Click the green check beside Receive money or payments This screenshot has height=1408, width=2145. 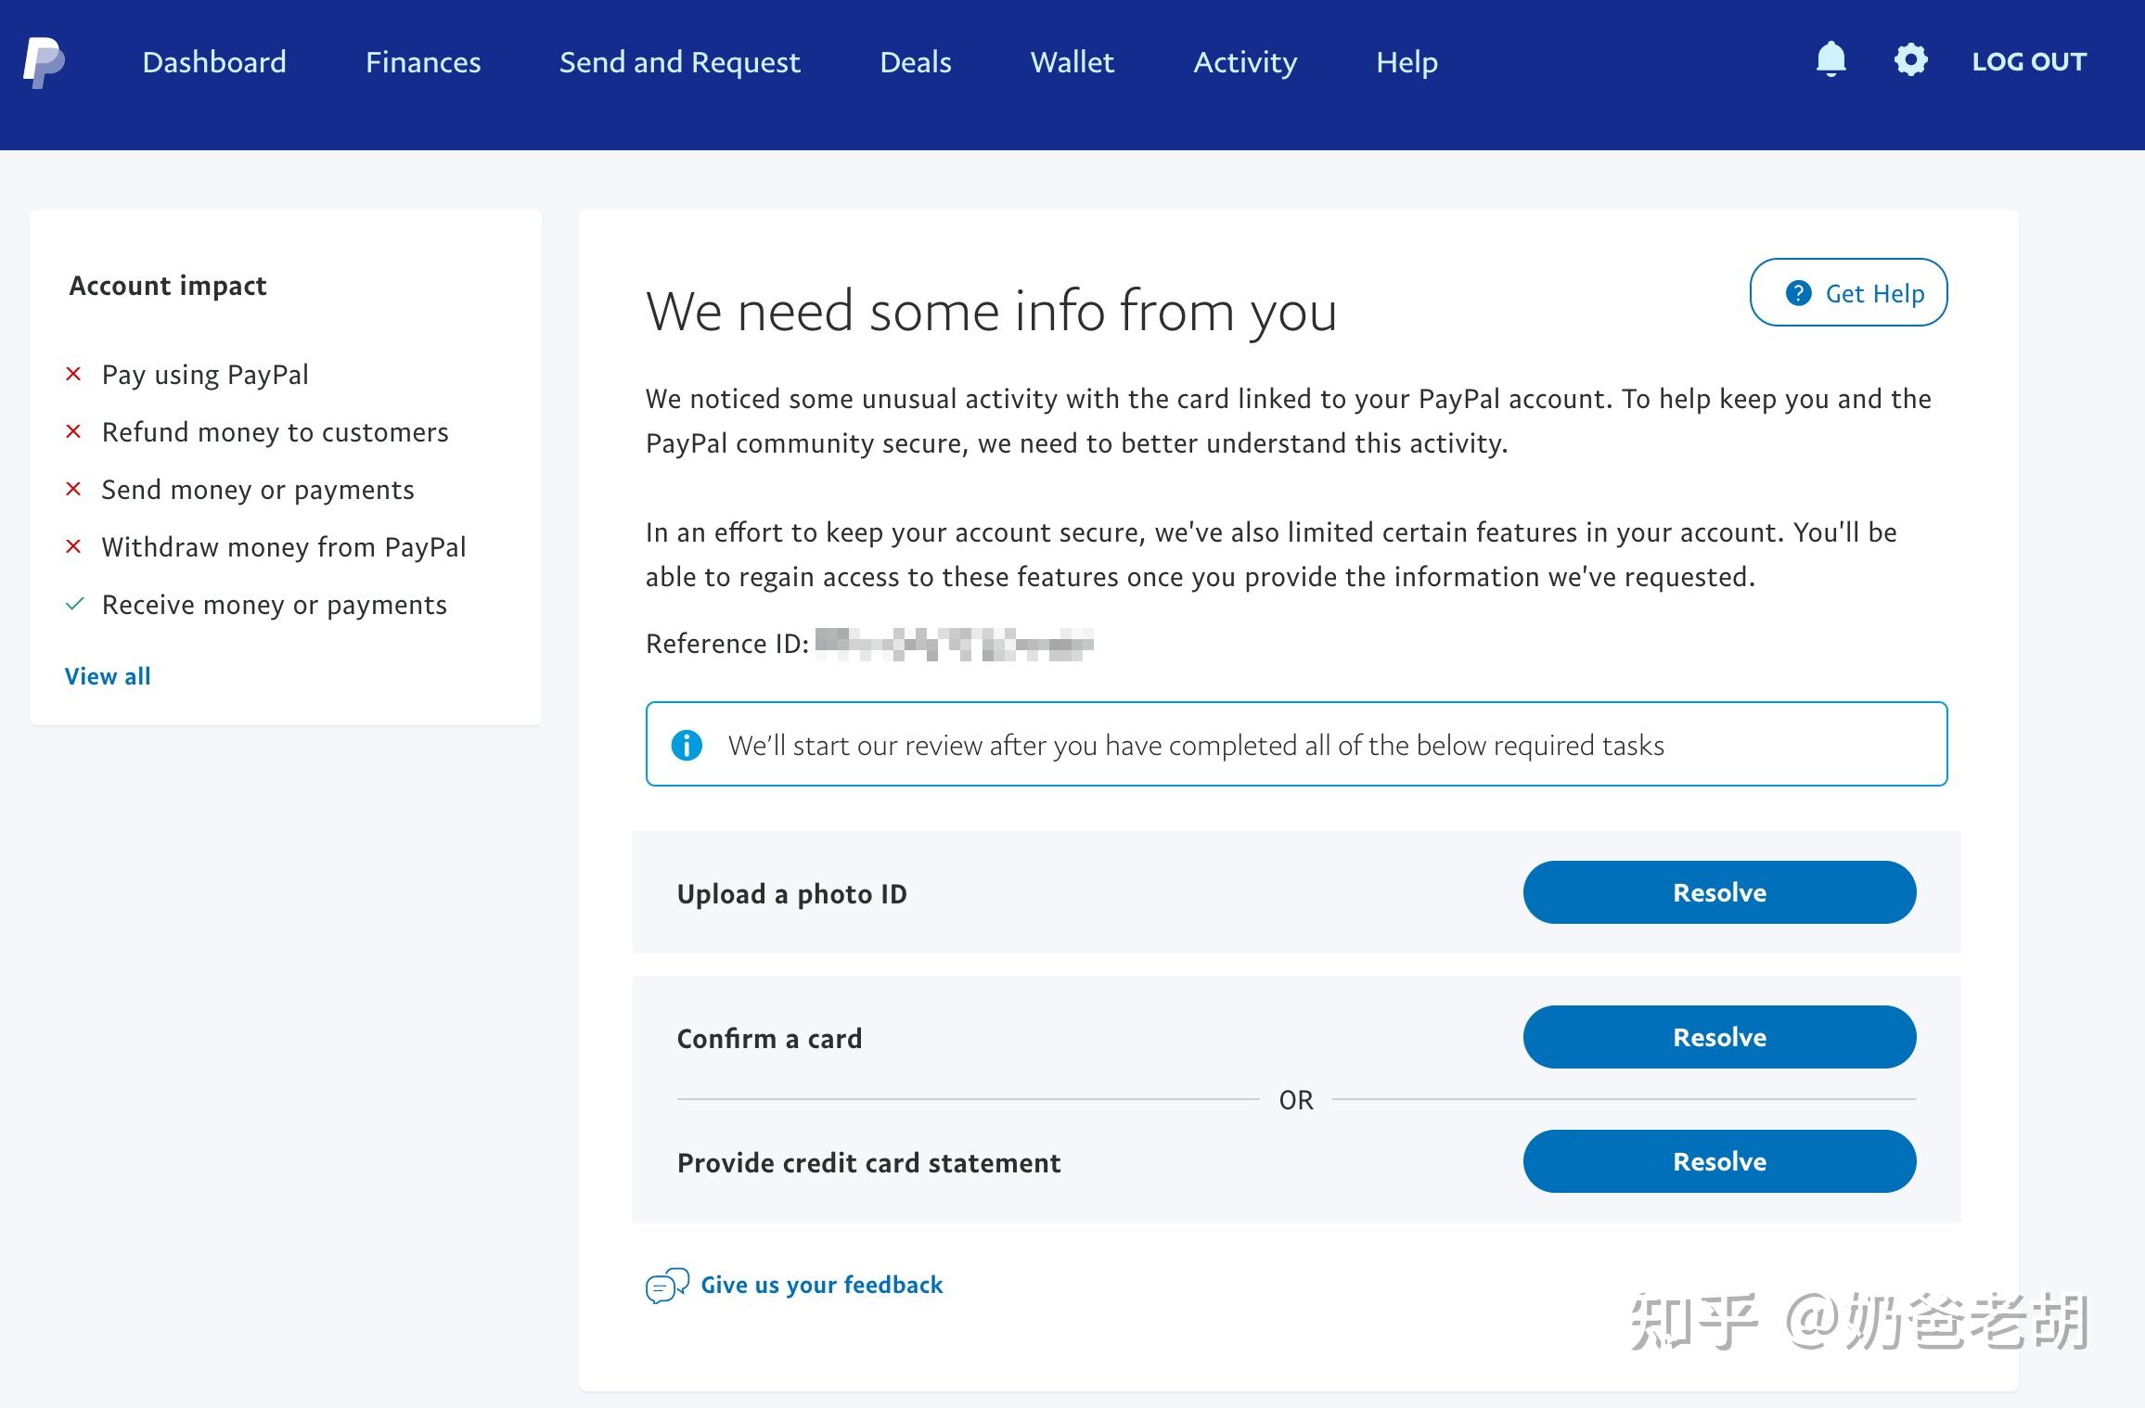point(74,604)
